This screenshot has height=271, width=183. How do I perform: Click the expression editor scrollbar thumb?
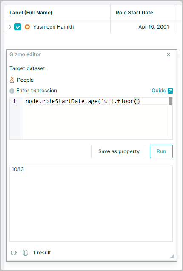170,101
